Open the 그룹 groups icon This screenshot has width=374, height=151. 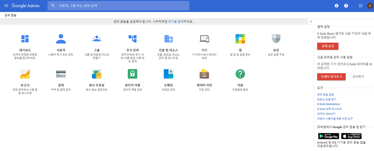[x=97, y=38]
